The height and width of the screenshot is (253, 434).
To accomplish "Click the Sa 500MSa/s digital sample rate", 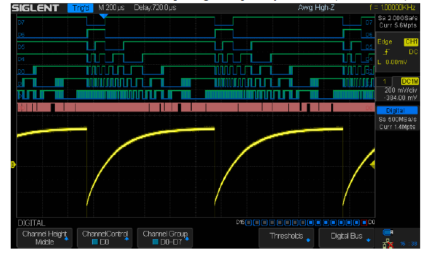I will click(397, 120).
